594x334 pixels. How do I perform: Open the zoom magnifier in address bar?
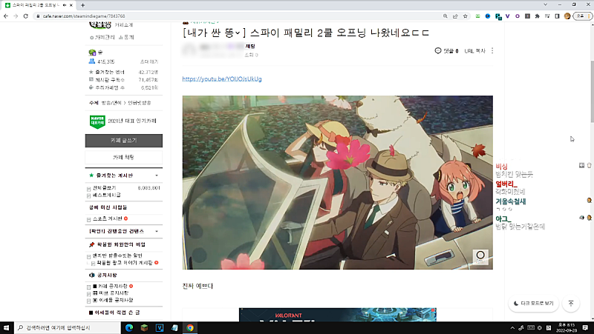pyautogui.click(x=445, y=16)
